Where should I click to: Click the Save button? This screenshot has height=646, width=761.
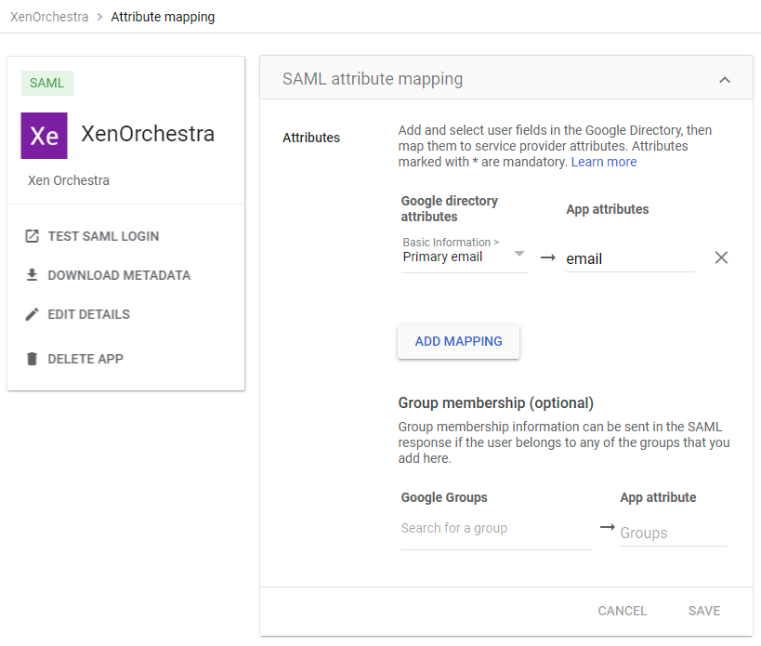(703, 611)
